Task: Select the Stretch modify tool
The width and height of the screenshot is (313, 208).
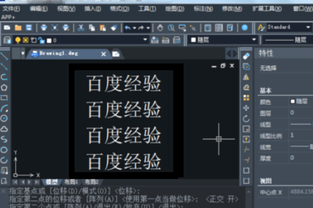Action: click(x=246, y=139)
